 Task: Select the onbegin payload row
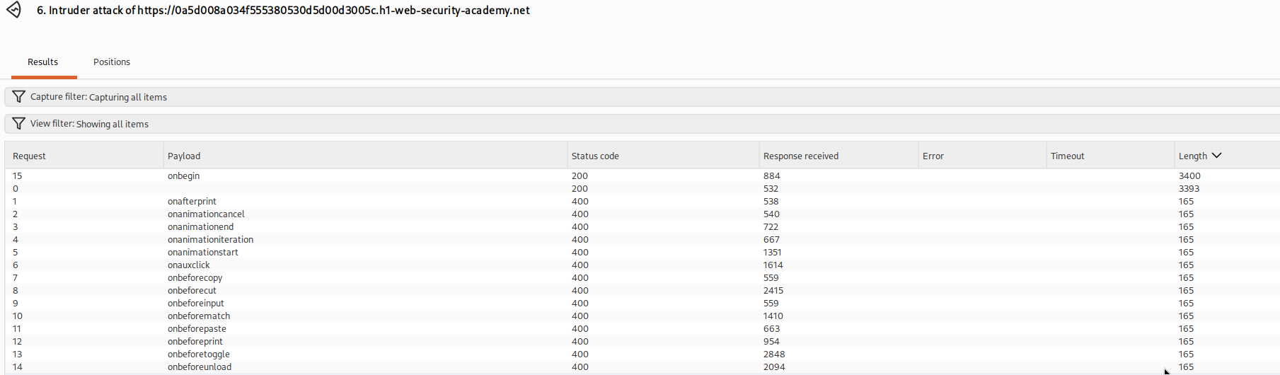click(x=642, y=175)
